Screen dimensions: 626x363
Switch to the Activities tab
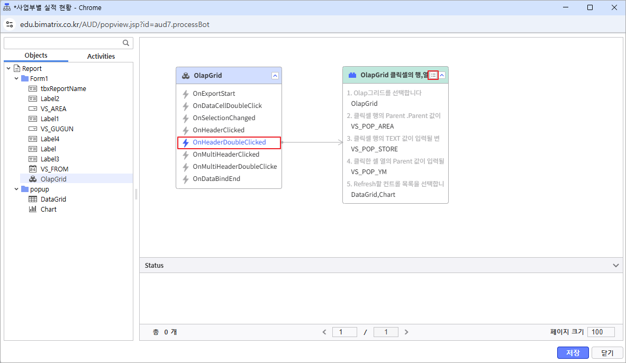[101, 56]
